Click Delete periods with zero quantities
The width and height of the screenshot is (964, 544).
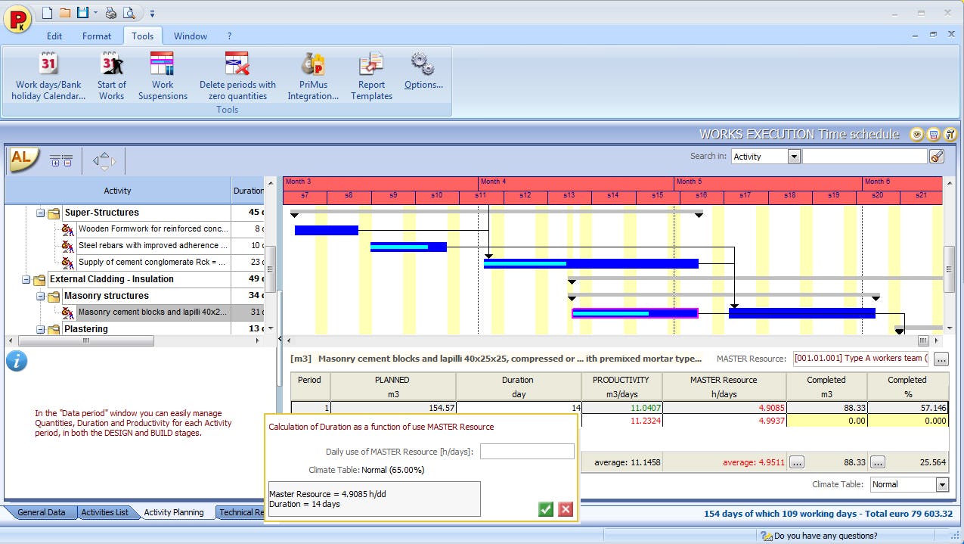(237, 73)
